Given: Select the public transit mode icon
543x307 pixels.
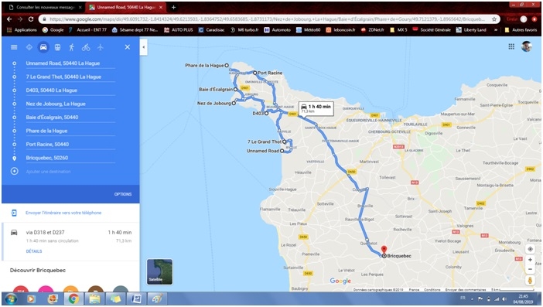Looking at the screenshot, I should 57,47.
